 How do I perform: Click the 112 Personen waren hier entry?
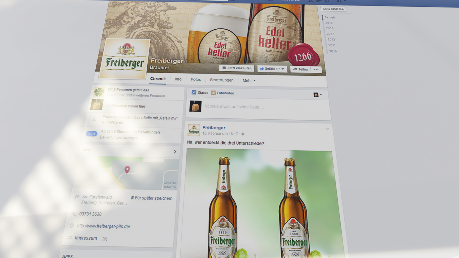[125, 106]
